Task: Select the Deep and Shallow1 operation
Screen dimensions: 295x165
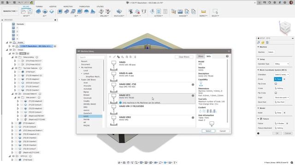Action: pos(33,130)
